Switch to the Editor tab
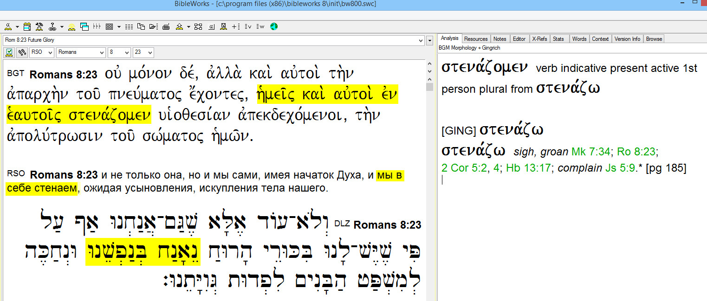 pyautogui.click(x=519, y=39)
